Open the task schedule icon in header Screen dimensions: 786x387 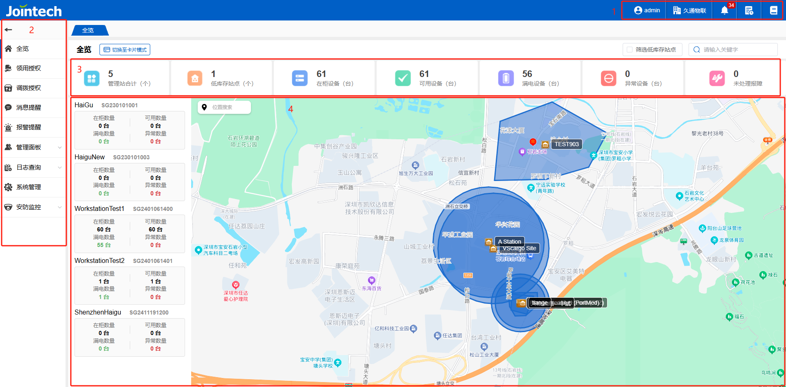[x=749, y=10]
